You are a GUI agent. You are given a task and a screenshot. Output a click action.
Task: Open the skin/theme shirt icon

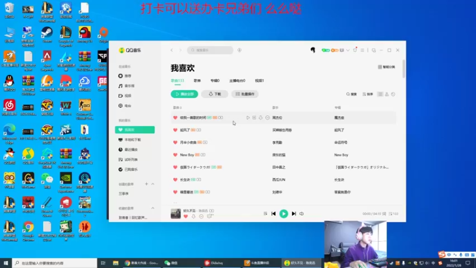(x=355, y=50)
